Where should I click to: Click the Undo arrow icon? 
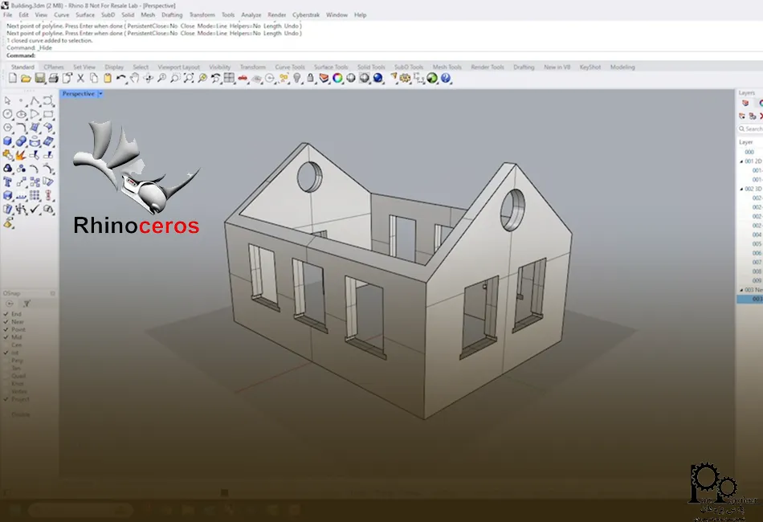(x=120, y=79)
